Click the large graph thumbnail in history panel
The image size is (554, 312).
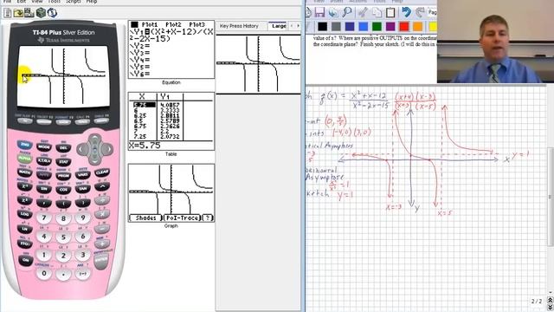[258, 63]
